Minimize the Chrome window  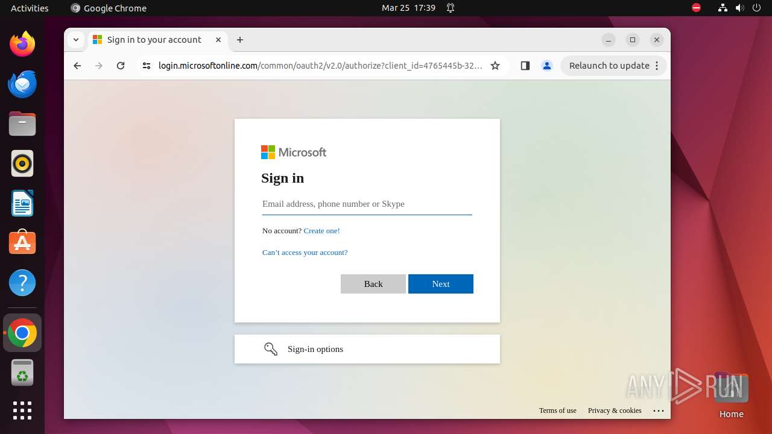(609, 40)
